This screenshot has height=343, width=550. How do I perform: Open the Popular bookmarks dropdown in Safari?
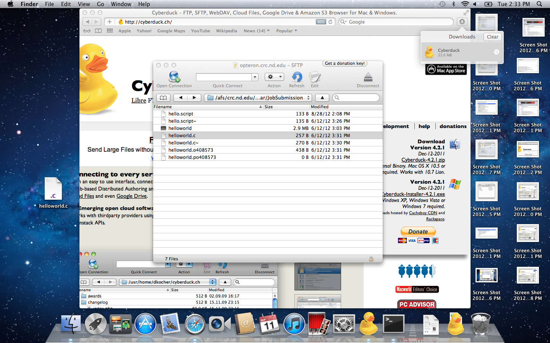pos(286,31)
